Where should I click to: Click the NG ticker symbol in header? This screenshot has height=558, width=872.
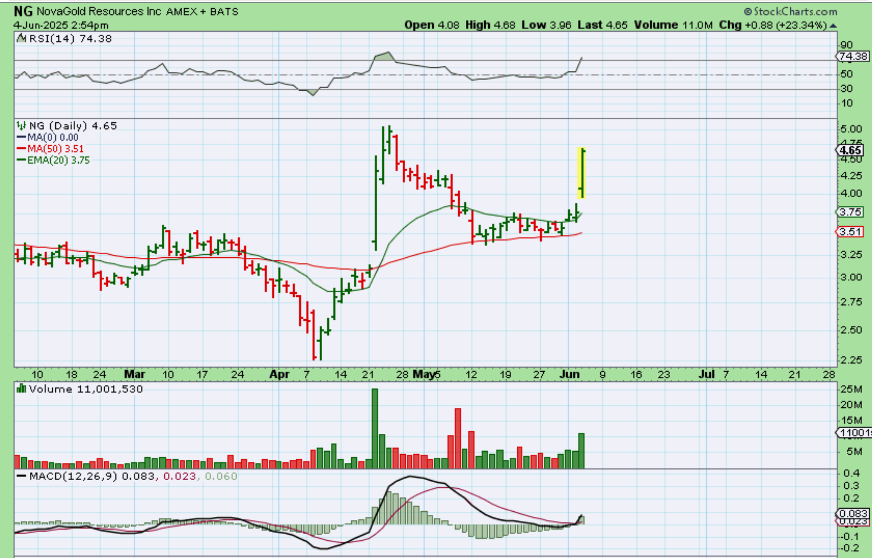point(22,11)
